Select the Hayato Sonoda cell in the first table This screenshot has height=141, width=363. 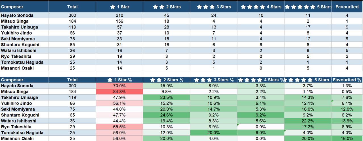[24, 15]
